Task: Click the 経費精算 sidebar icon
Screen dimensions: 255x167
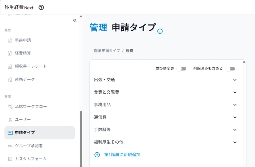Action: (x=10, y=53)
